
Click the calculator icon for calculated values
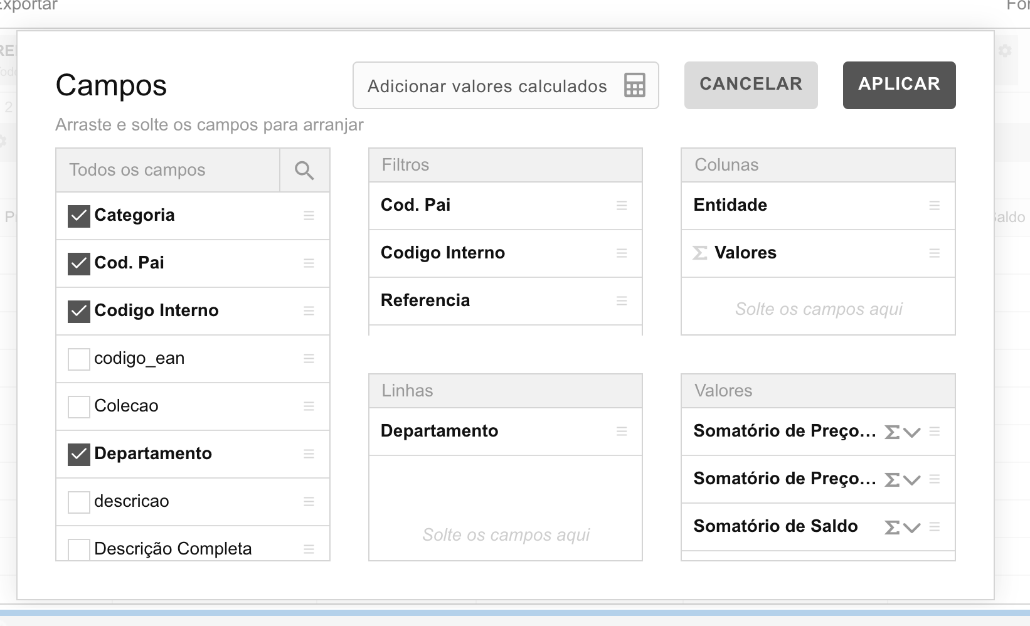[635, 85]
